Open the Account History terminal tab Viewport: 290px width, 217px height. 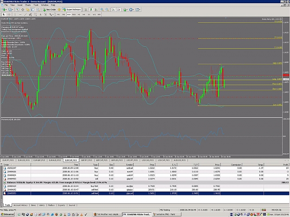coord(20,205)
